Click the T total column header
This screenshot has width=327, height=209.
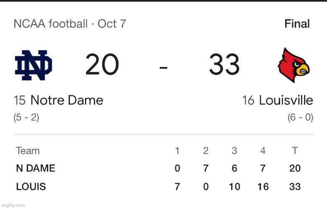click(x=295, y=151)
